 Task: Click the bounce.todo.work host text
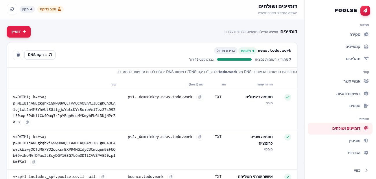point(145,177)
